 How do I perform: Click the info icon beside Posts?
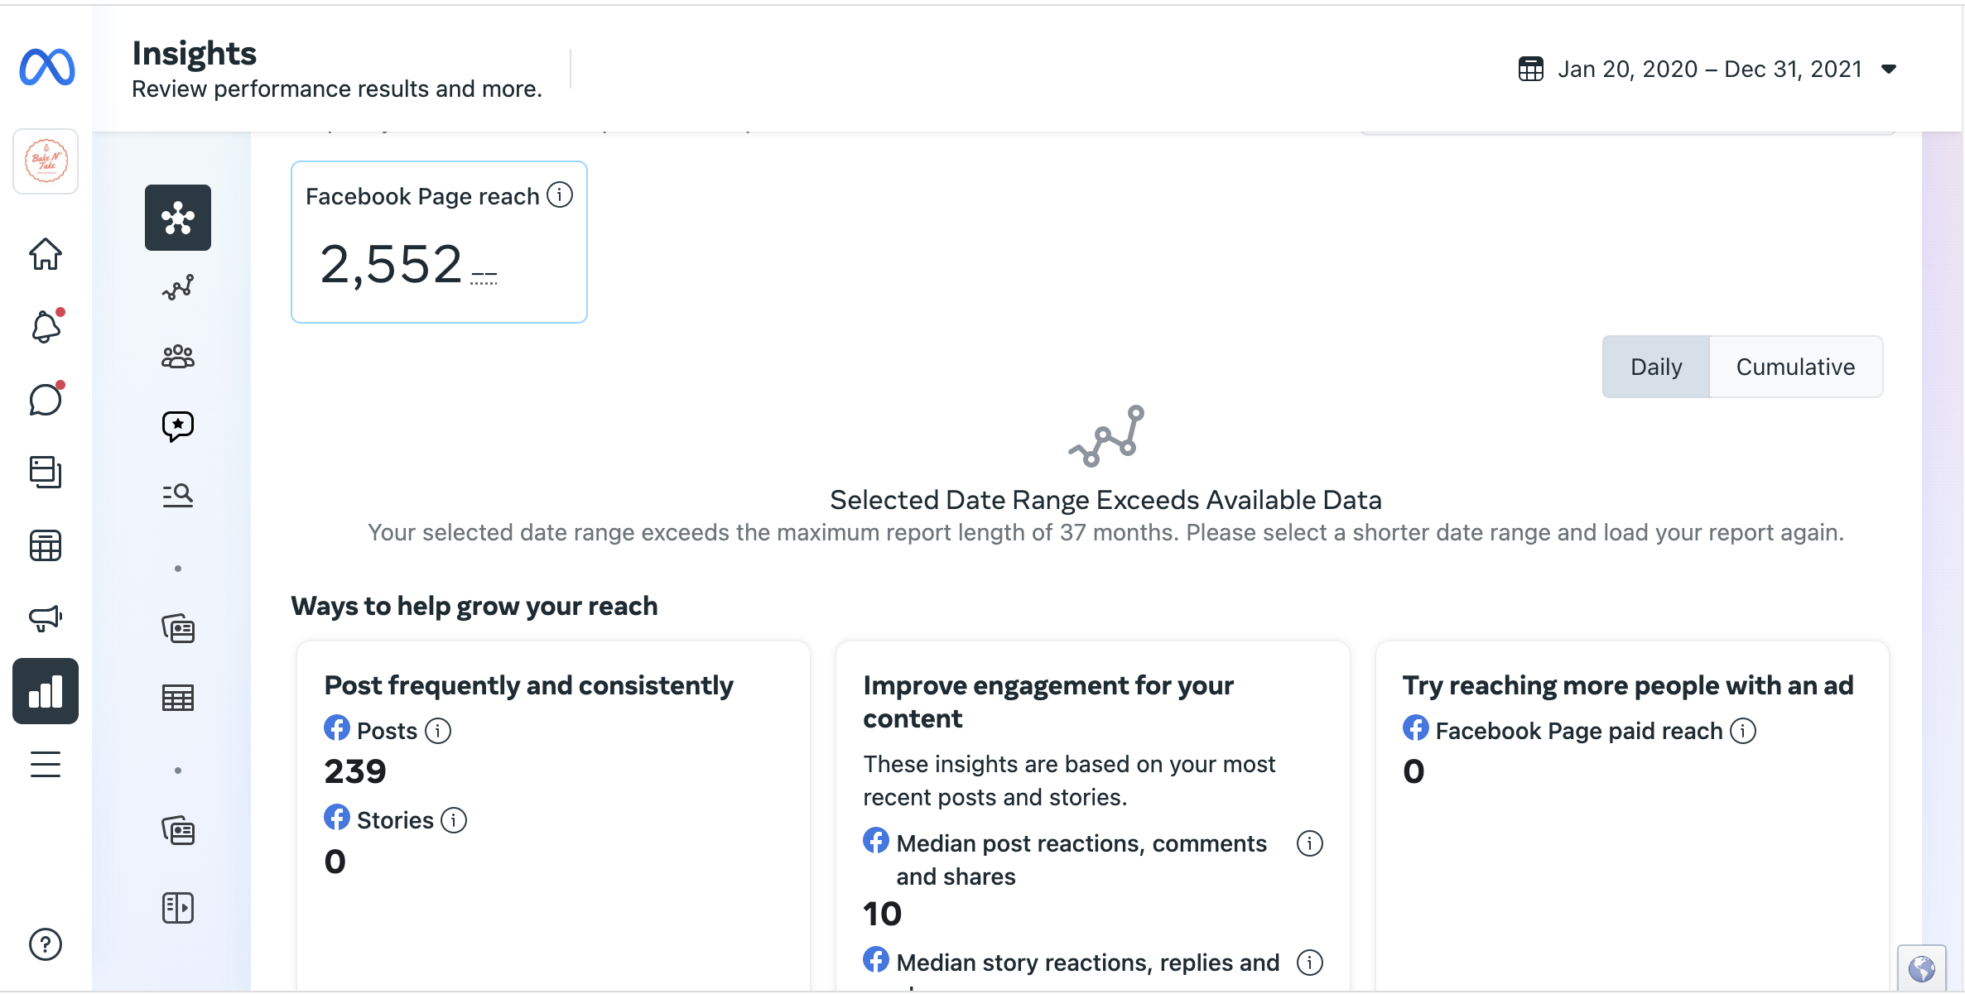pos(438,731)
